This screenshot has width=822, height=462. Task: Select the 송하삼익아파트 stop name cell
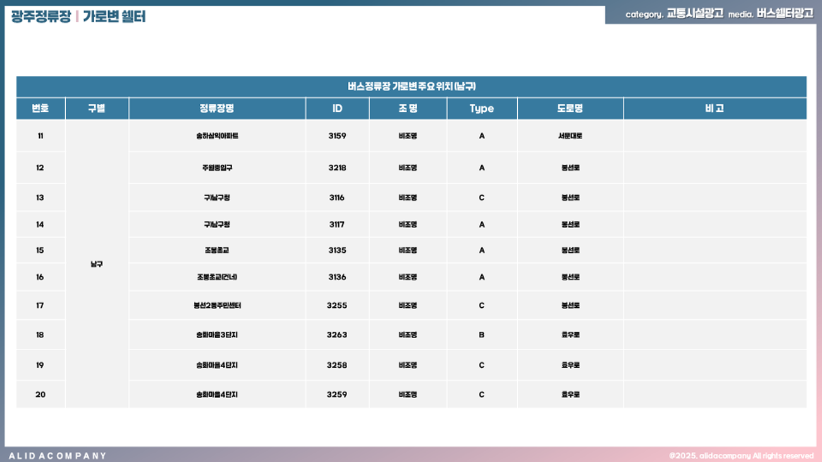click(x=217, y=136)
